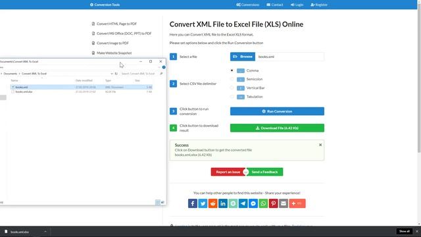The image size is (421, 237).
Task: Maximize the Explorer window
Action: tap(151, 61)
